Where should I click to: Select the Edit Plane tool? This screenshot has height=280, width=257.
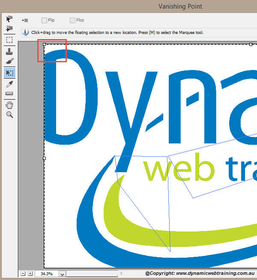pyautogui.click(x=9, y=18)
